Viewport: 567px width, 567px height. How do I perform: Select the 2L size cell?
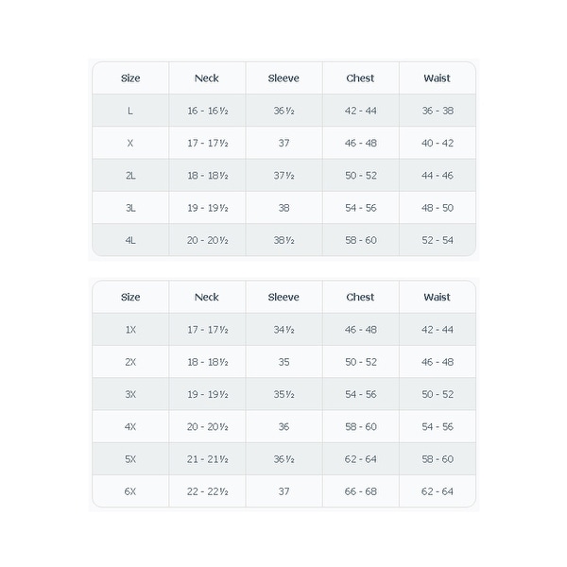click(x=130, y=176)
